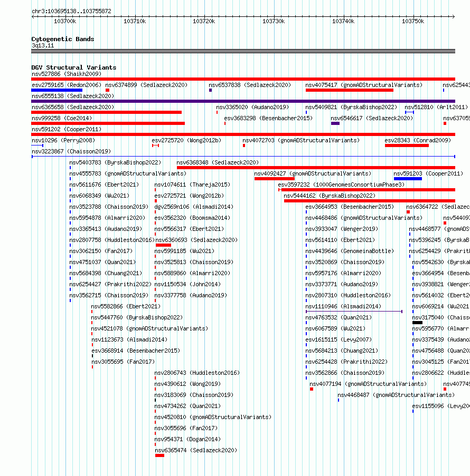Open the nsv10296 (Perry2008) label
This screenshot has height=476, width=470.
(63, 140)
